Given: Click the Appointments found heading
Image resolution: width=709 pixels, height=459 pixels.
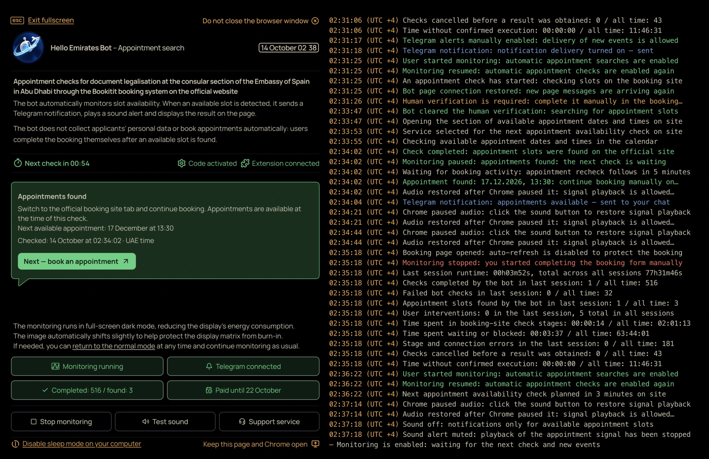Looking at the screenshot, I should pos(52,196).
